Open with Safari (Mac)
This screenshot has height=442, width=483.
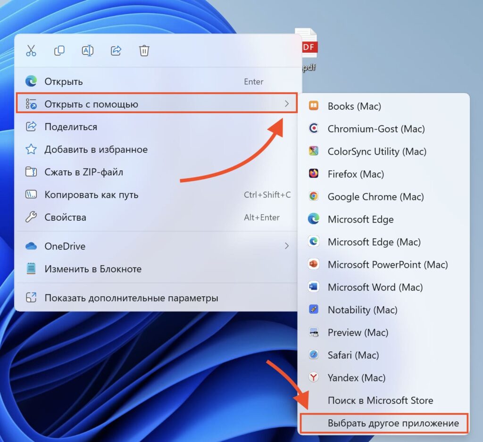point(383,355)
